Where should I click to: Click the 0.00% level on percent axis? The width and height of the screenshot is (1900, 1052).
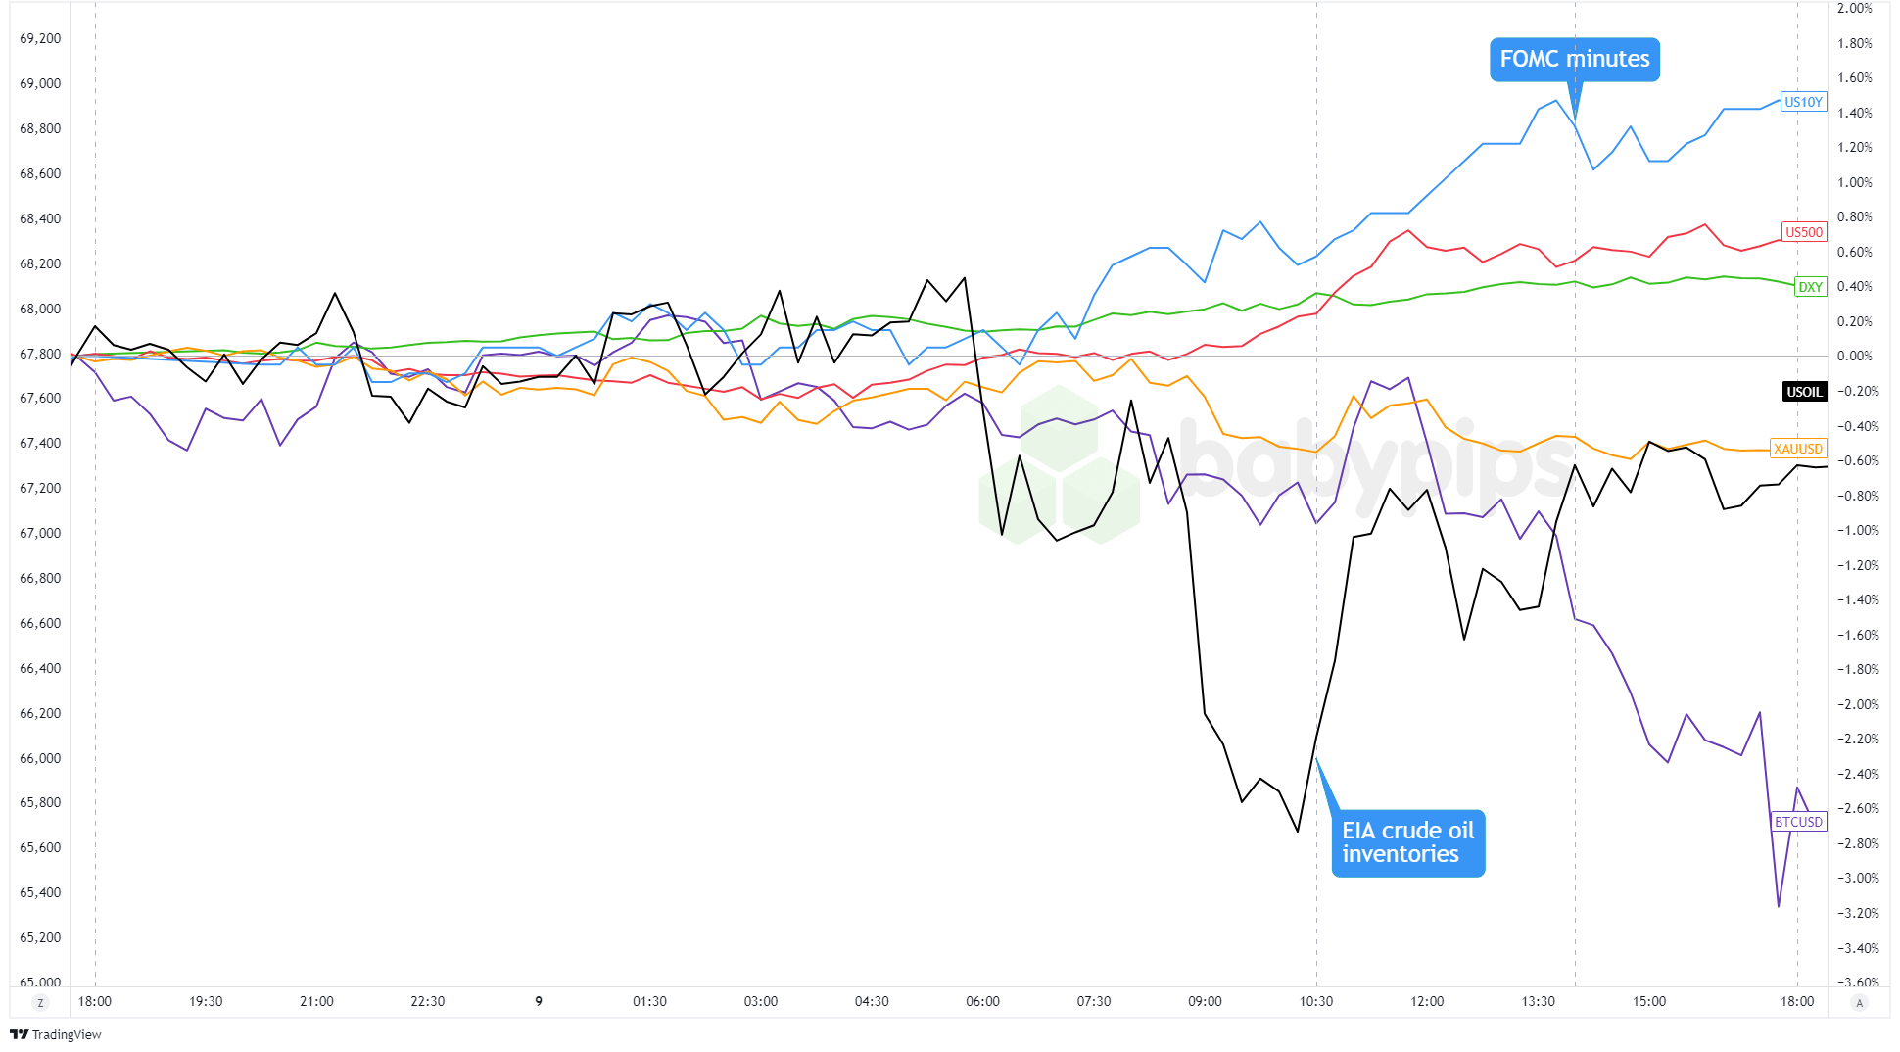(x=1854, y=356)
